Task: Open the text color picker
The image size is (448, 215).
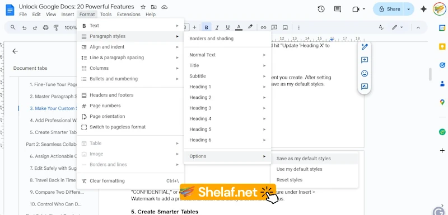Action: [x=239, y=27]
